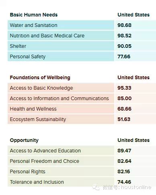Image resolution: width=156 pixels, height=195 pixels.
Task: Click United States header above Opportunity scores
Action: 133,140
